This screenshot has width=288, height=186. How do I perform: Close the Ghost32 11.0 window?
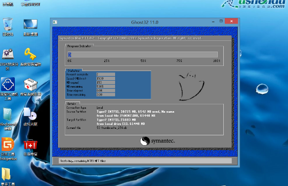tap(231, 21)
